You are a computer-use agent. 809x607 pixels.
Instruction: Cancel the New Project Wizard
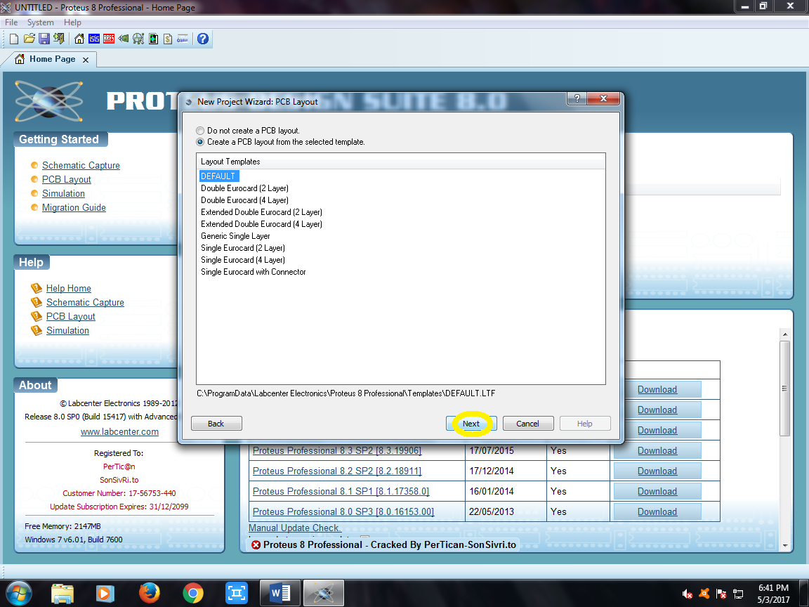coord(528,423)
